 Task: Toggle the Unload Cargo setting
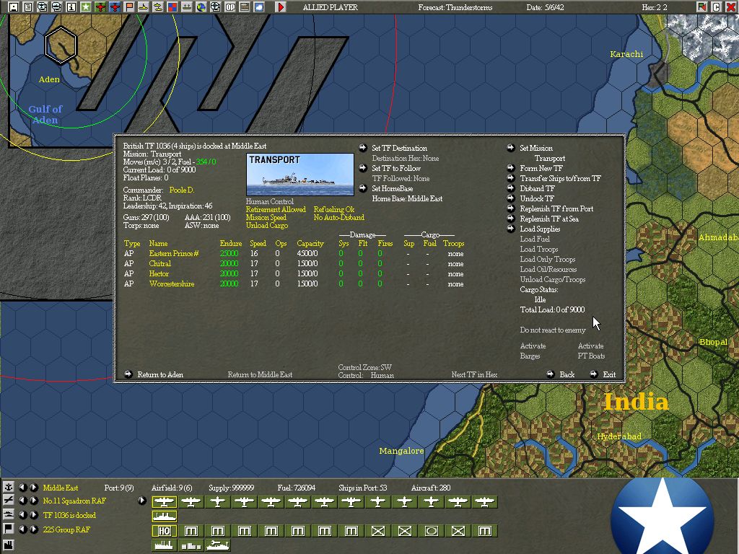[267, 225]
